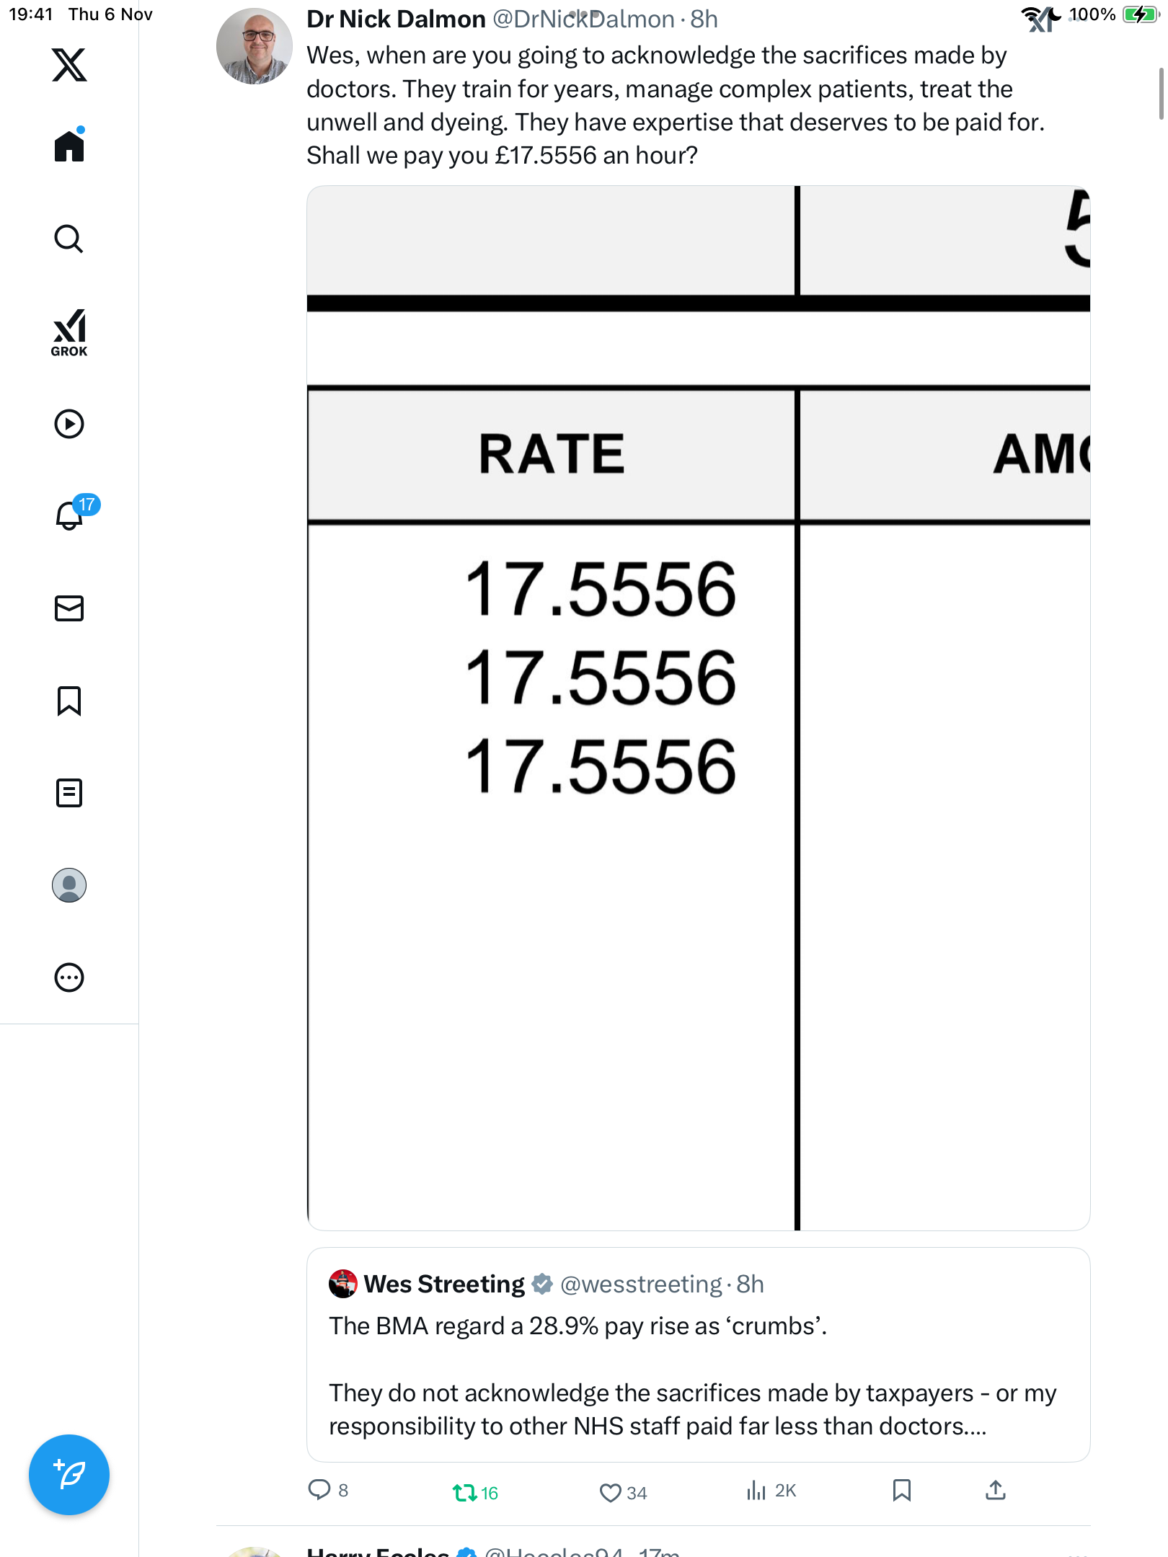This screenshot has height=1557, width=1168.
Task: Share the post via share icon
Action: click(x=995, y=1490)
